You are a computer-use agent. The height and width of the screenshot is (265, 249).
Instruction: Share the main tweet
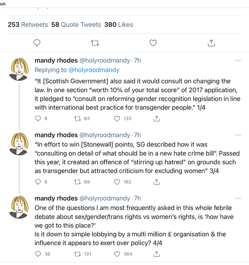(x=211, y=43)
